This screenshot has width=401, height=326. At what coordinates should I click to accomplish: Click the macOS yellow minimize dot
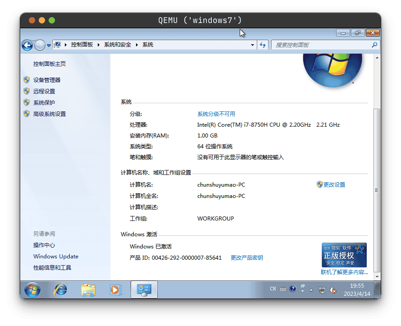(42, 20)
